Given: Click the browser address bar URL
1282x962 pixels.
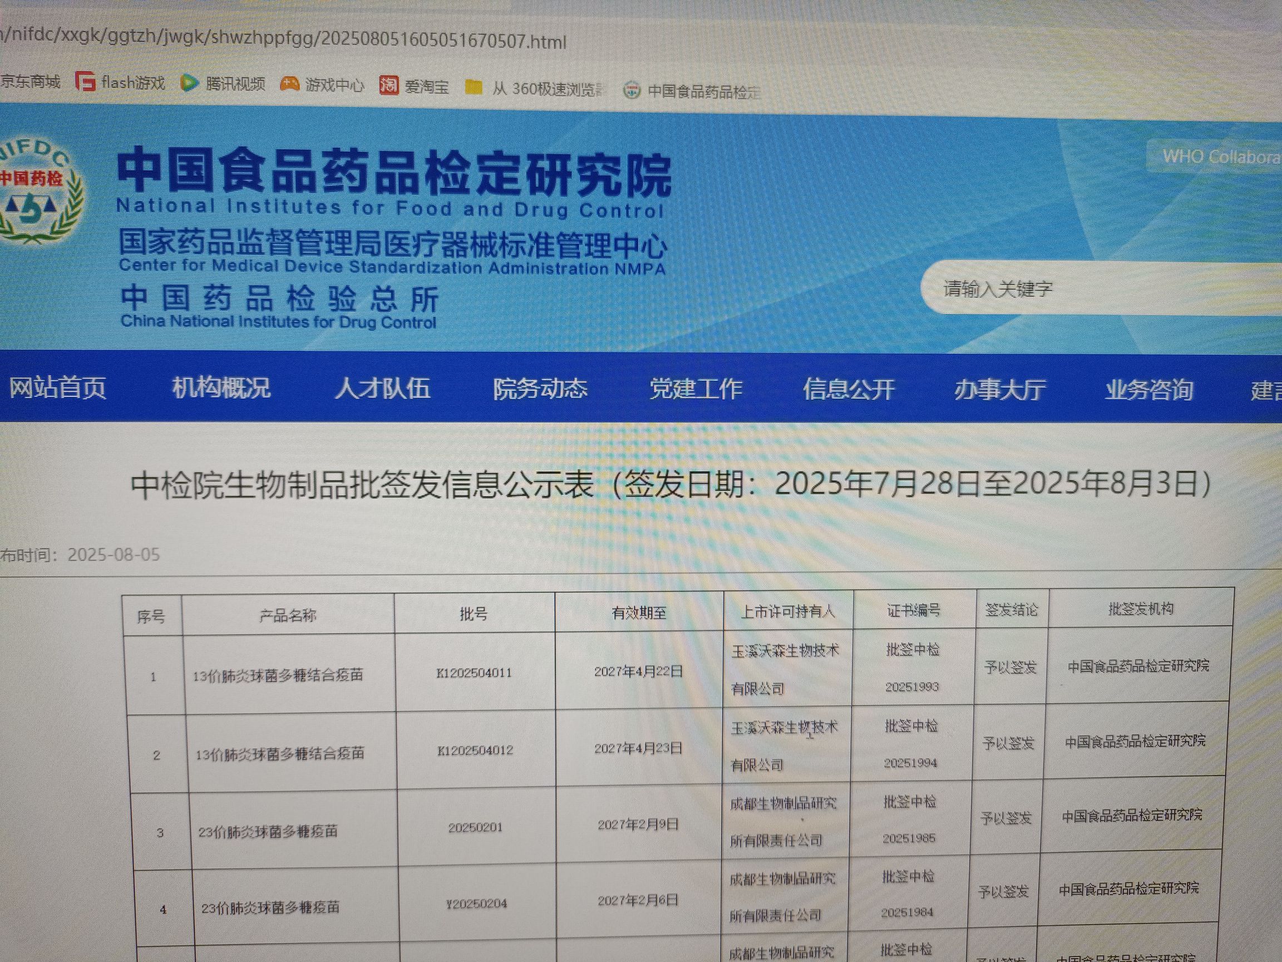Looking at the screenshot, I should 283,39.
